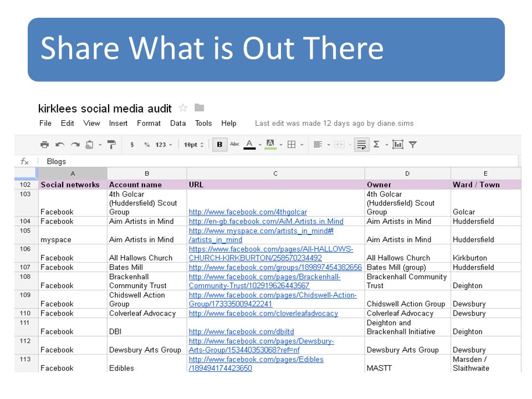Star the kirklees social media audit document

[x=183, y=108]
